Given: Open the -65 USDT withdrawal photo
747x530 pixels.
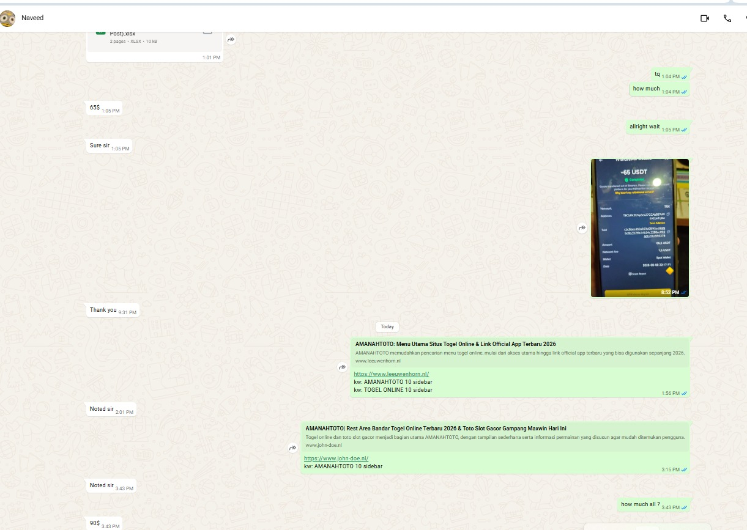Looking at the screenshot, I should 640,228.
